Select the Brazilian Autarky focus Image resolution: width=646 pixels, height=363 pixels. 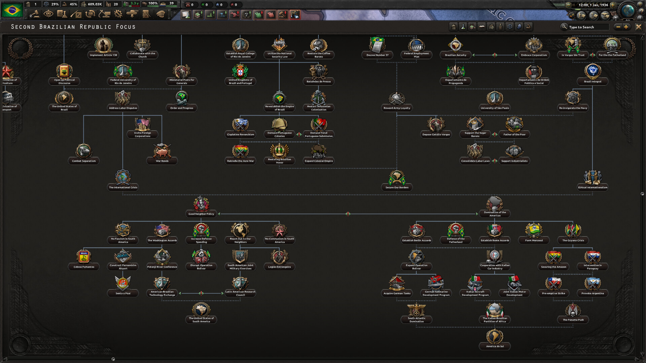[x=456, y=47]
